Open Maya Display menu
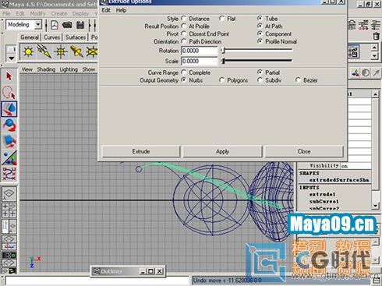Screen dimensions: 382x286 (x=80, y=13)
